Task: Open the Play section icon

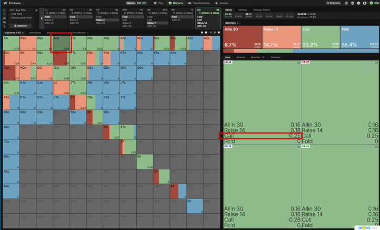Action: tap(155, 3)
